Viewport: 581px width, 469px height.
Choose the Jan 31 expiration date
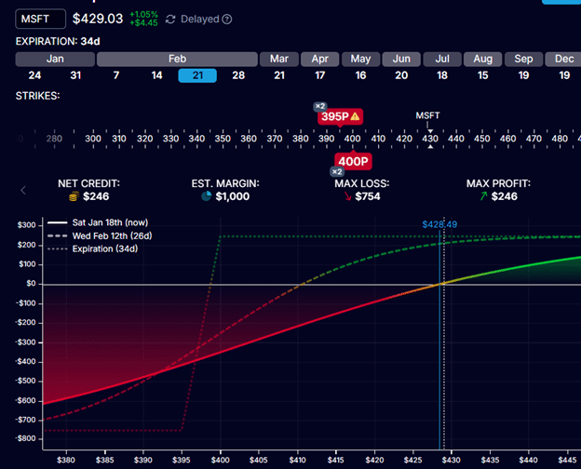tap(75, 75)
